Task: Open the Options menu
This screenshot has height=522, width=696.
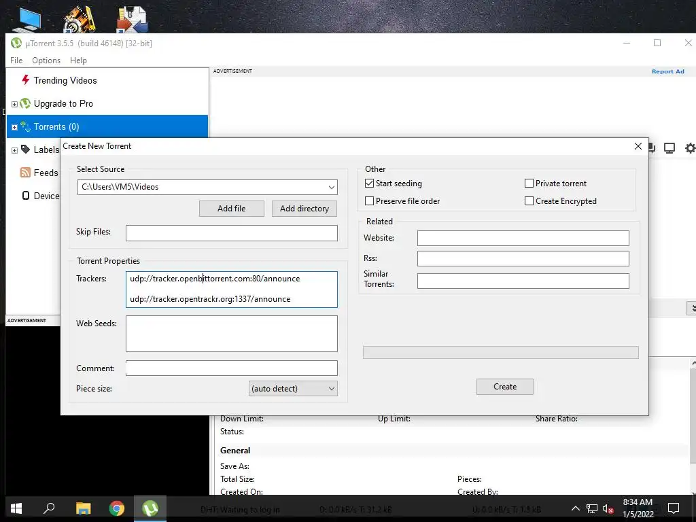Action: [x=46, y=60]
